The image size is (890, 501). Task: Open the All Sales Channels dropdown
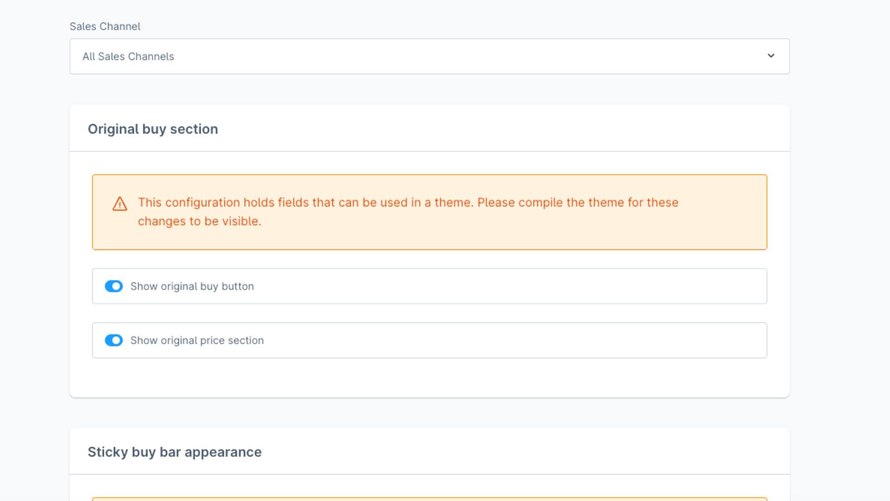tap(429, 56)
